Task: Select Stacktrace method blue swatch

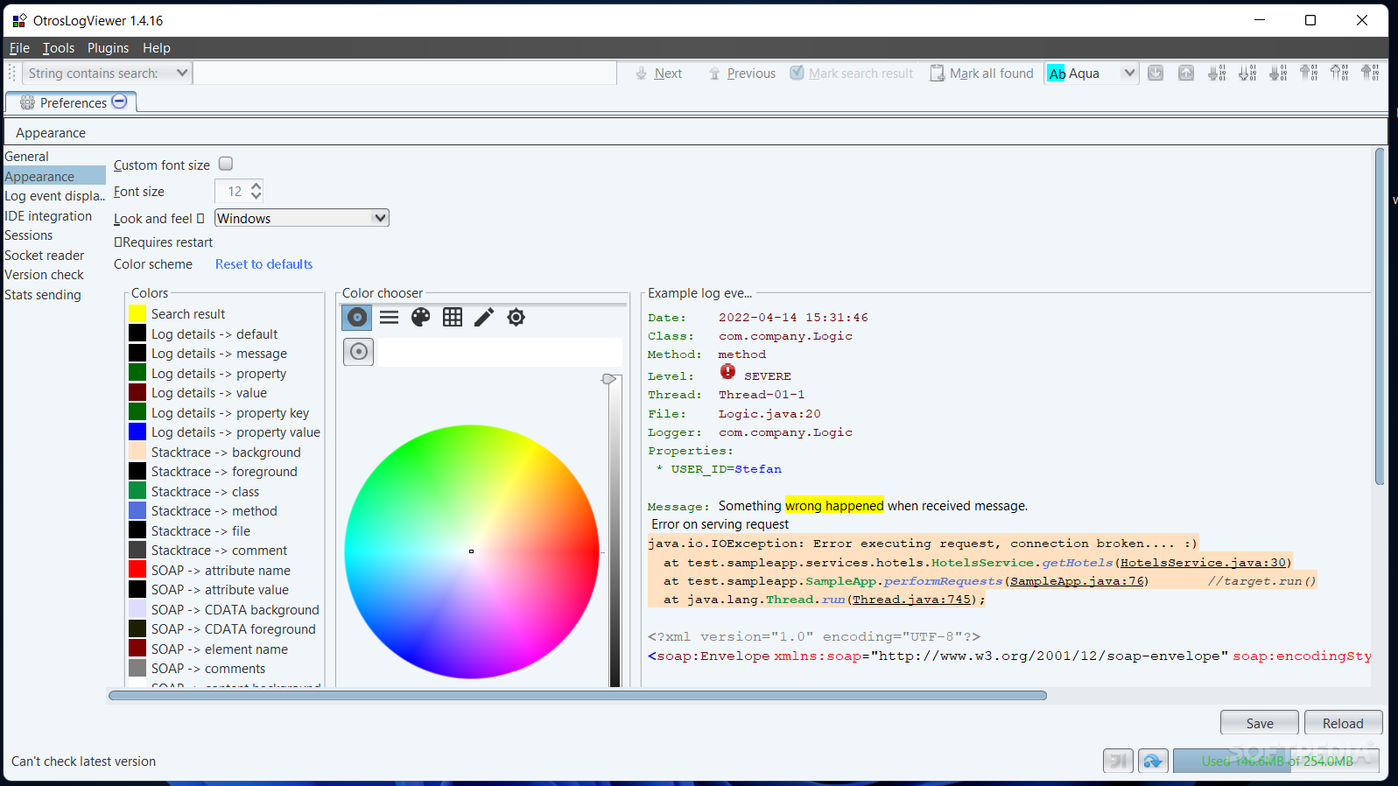Action: pyautogui.click(x=137, y=510)
